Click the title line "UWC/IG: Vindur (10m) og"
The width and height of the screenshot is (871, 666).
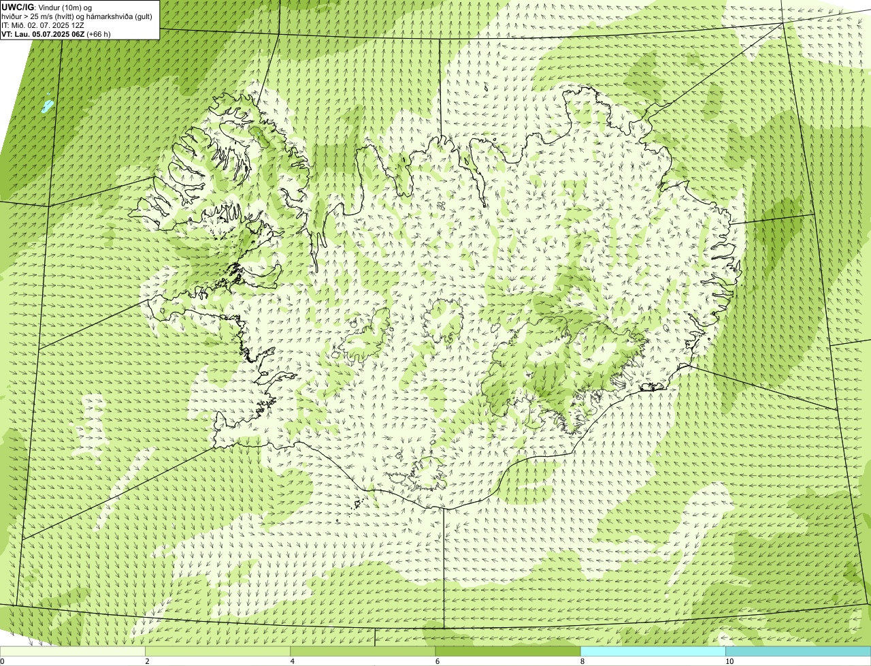47,7
